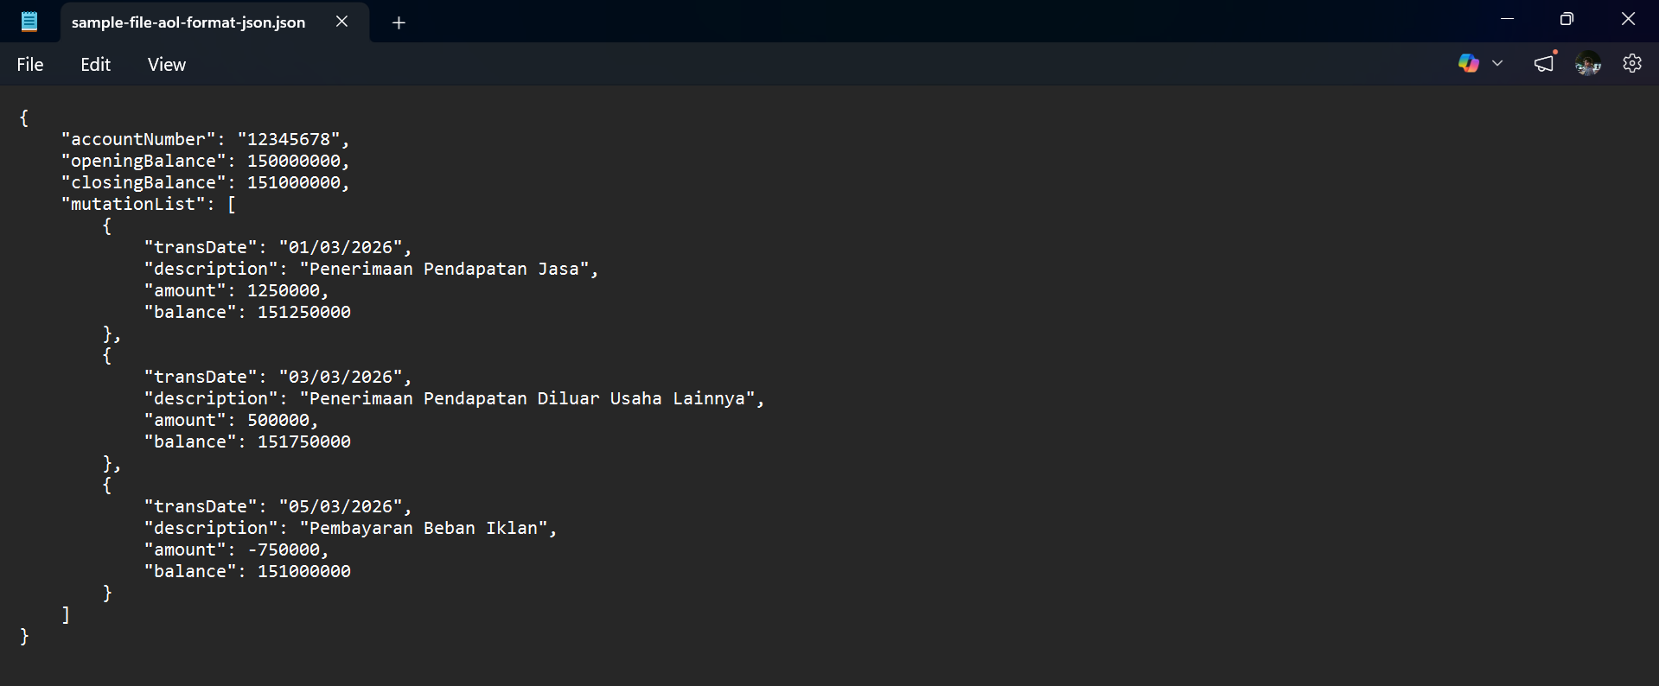Add a new tab with the plus button

(x=399, y=22)
